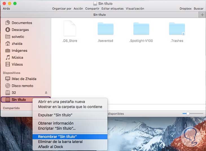Adjust the icon size slider
206x151 pixels.
(x=193, y=113)
